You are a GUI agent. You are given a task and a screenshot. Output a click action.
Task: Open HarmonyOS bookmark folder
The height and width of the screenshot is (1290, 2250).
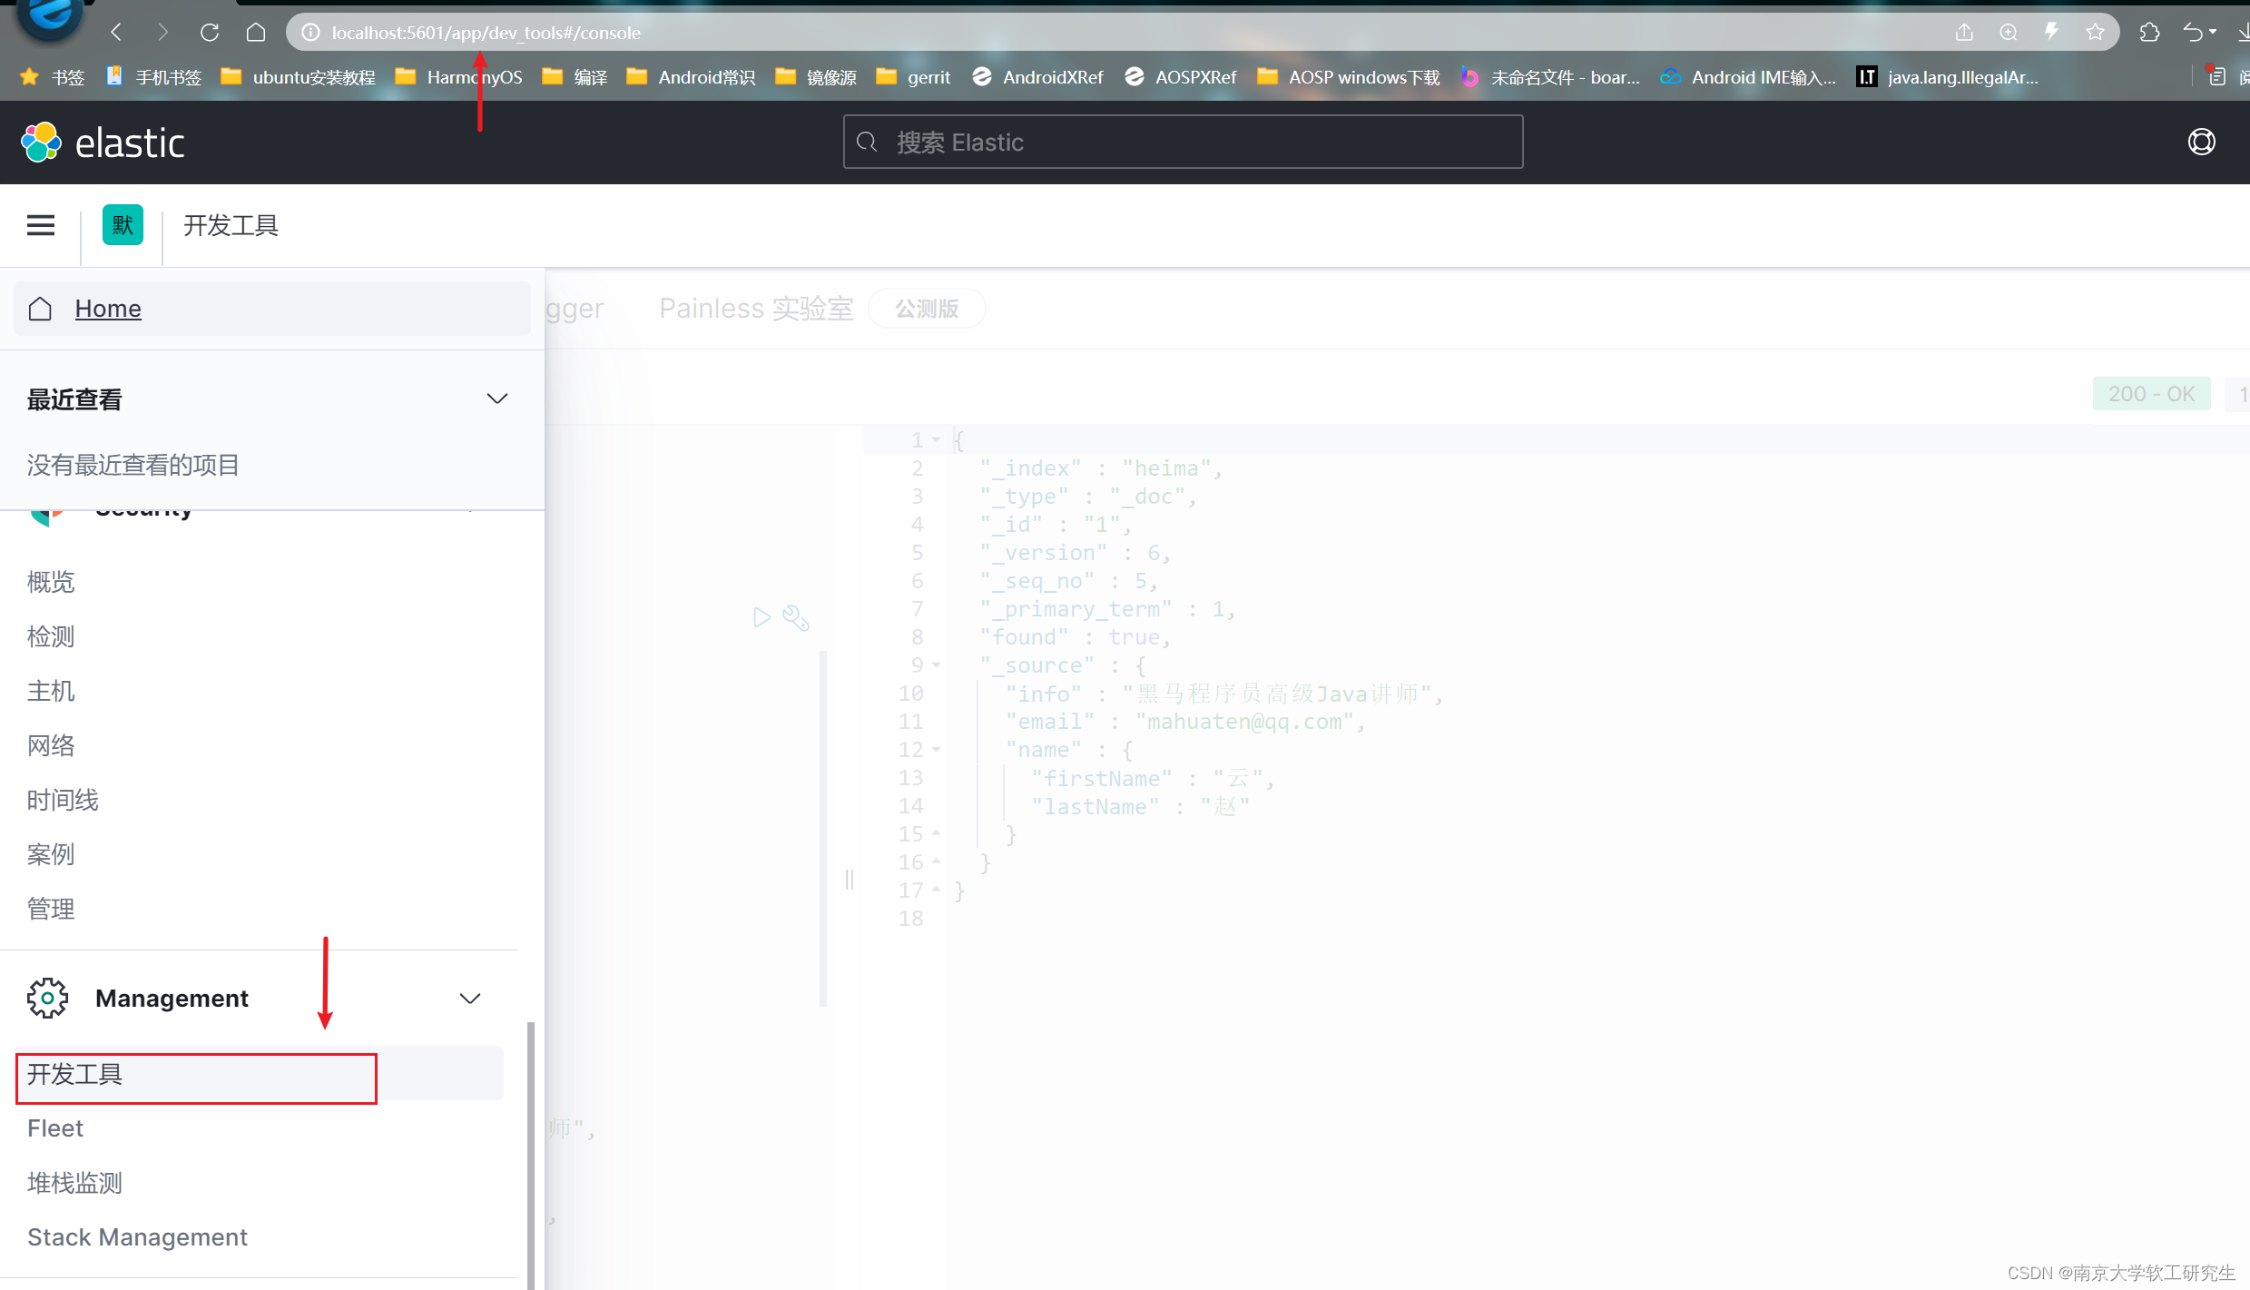click(458, 77)
